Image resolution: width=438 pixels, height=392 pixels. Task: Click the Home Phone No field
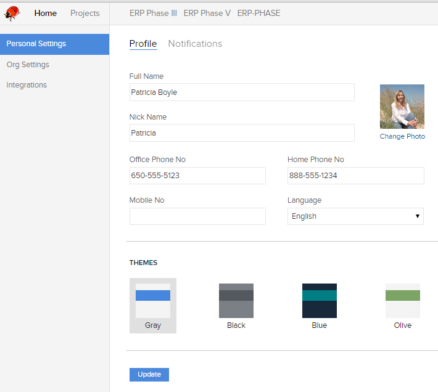[x=355, y=176]
